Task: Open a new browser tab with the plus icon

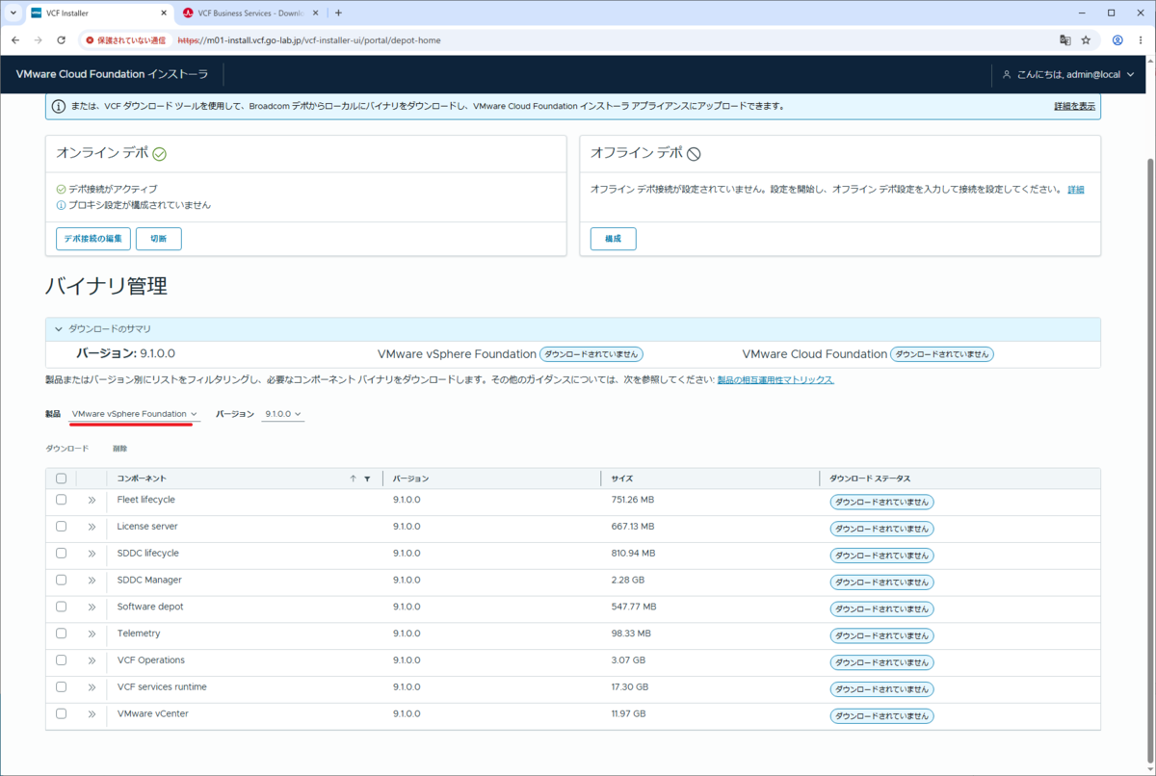Action: (x=338, y=13)
